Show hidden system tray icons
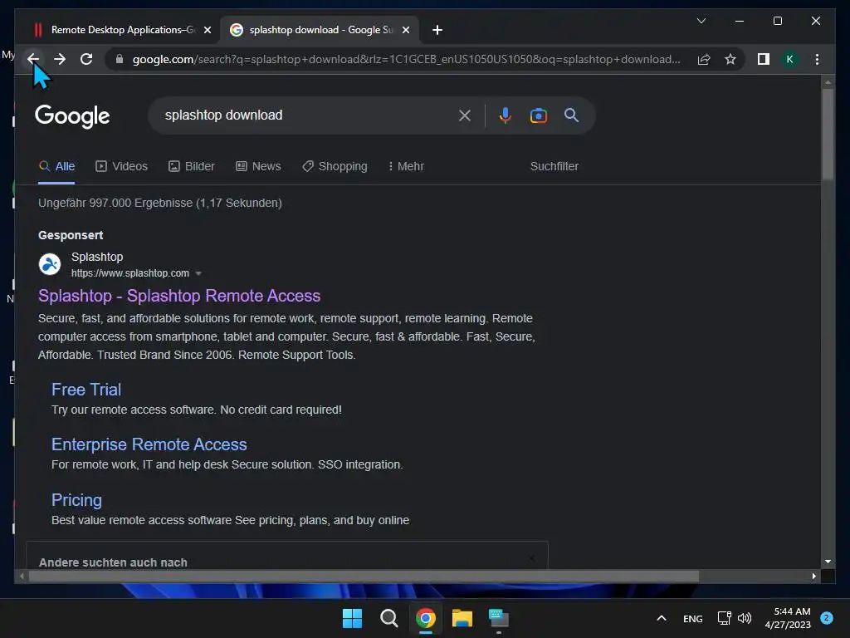 tap(662, 618)
